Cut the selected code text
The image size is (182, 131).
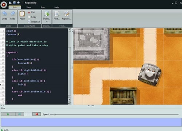[31, 12]
